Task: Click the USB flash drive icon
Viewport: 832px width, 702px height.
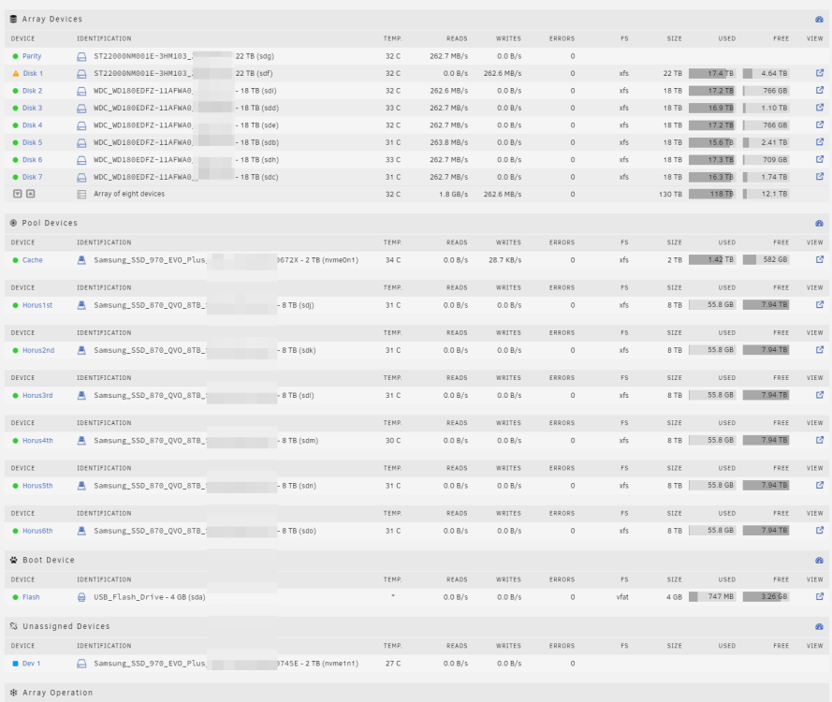Action: pyautogui.click(x=81, y=597)
